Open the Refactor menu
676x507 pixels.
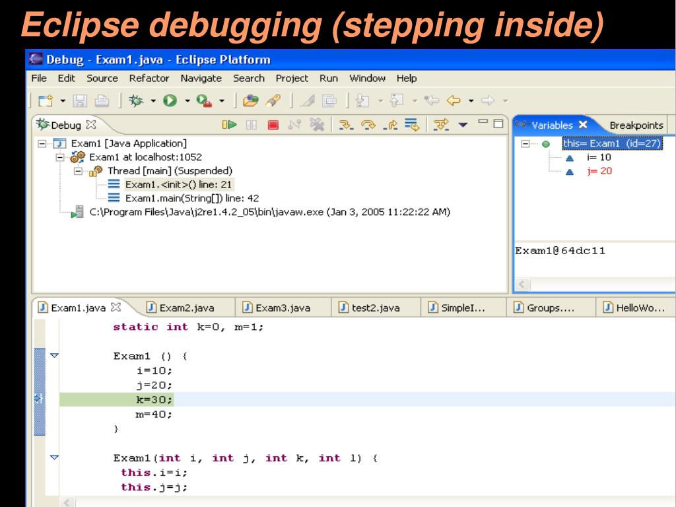click(x=149, y=79)
